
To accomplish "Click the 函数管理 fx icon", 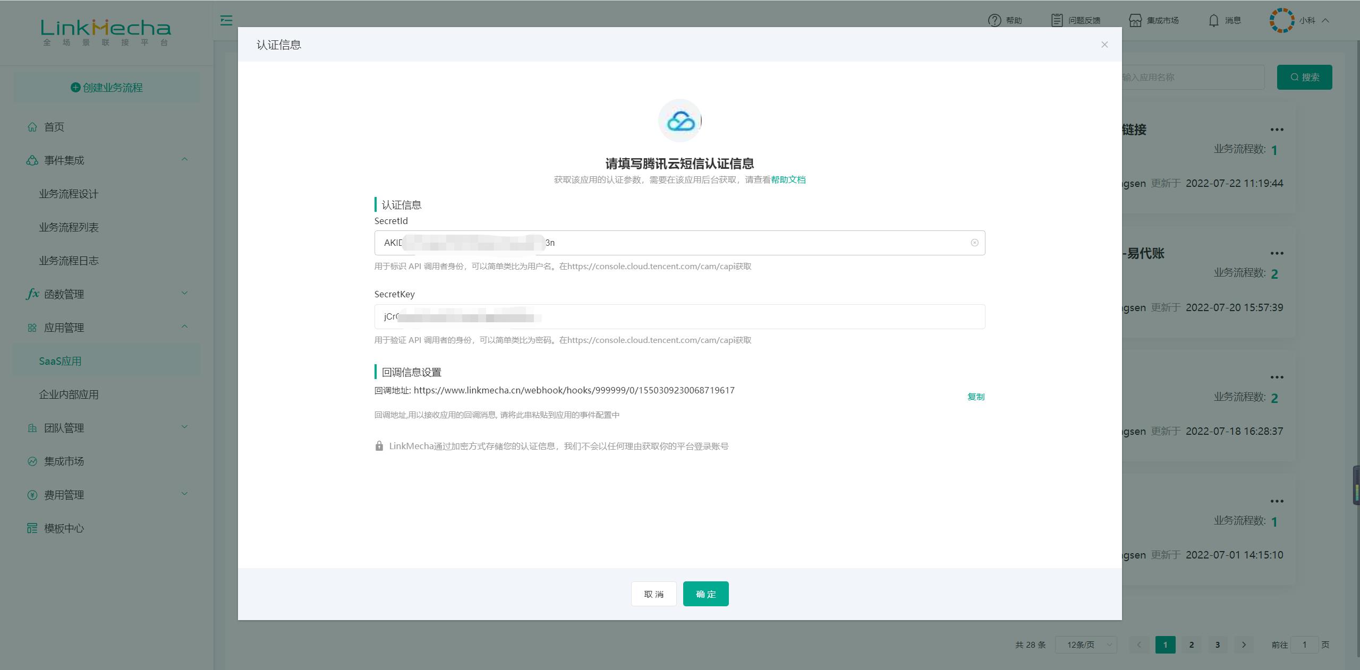I will pos(32,294).
